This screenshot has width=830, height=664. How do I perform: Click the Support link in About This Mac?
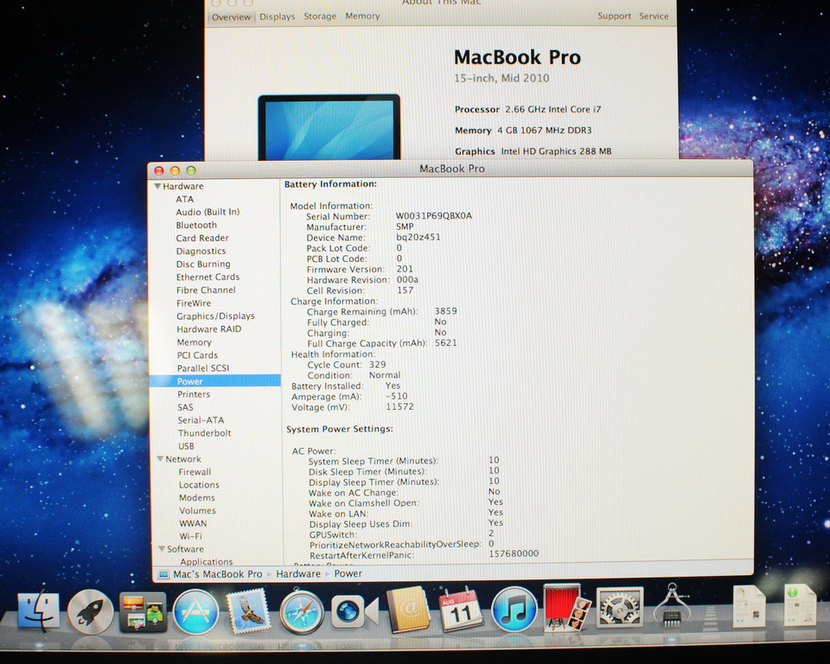[614, 16]
